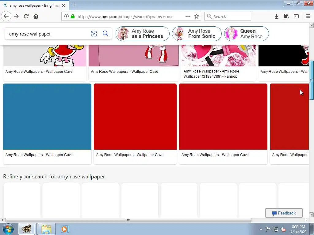This screenshot has width=314, height=235.
Task: Select the amy rose wallpaper tab
Action: tap(34, 6)
